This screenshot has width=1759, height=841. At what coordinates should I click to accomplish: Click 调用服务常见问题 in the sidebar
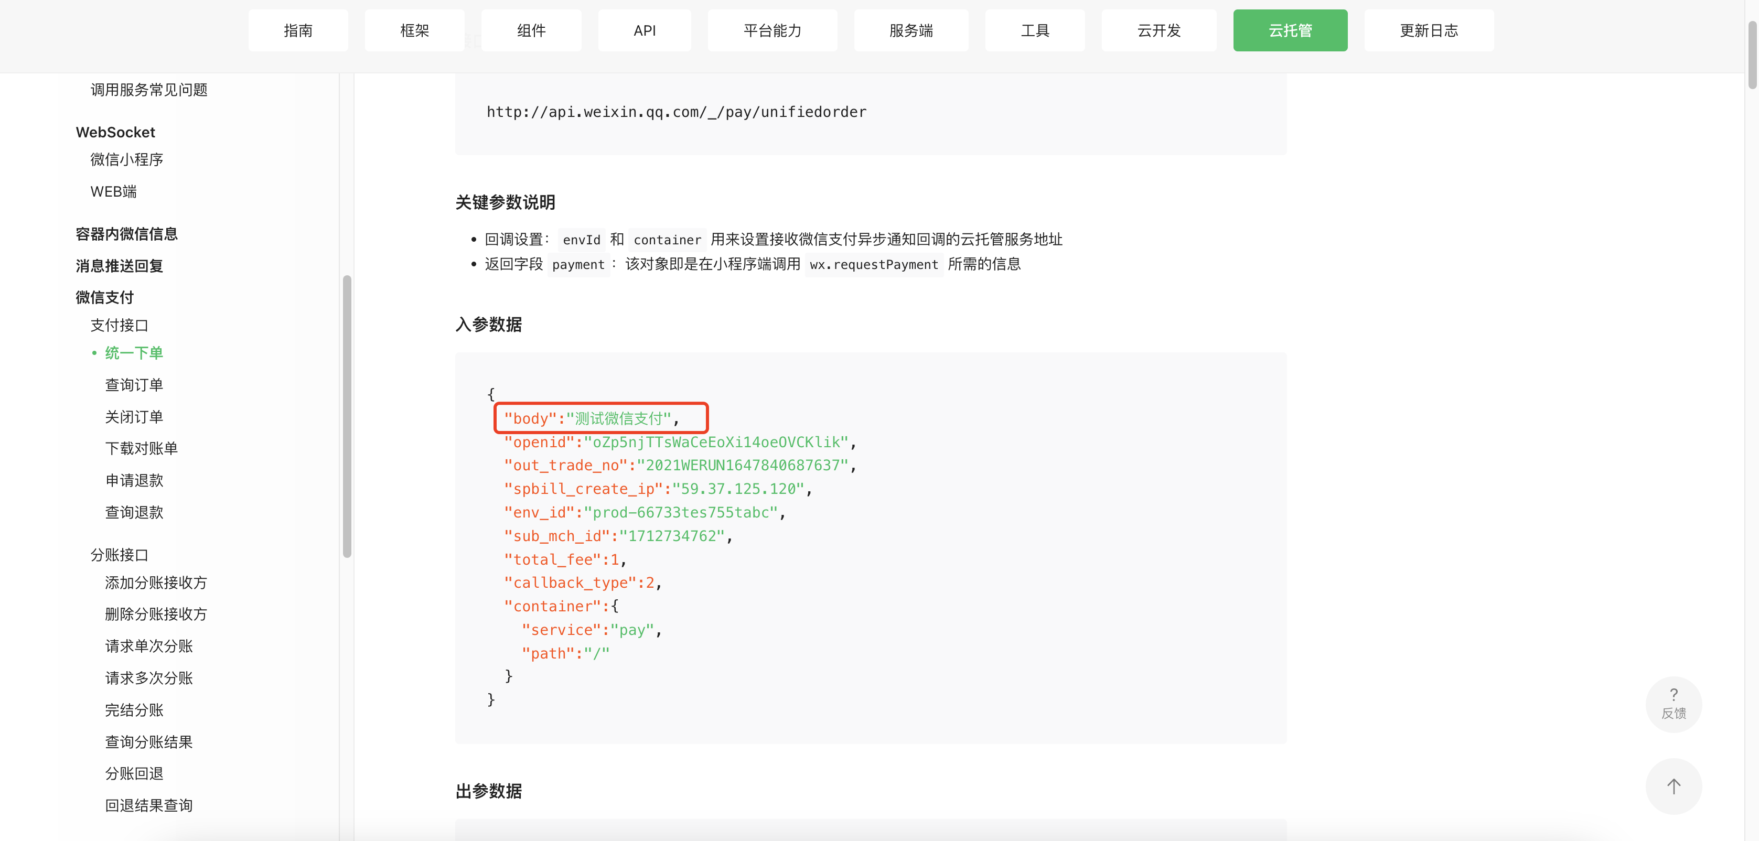click(149, 90)
